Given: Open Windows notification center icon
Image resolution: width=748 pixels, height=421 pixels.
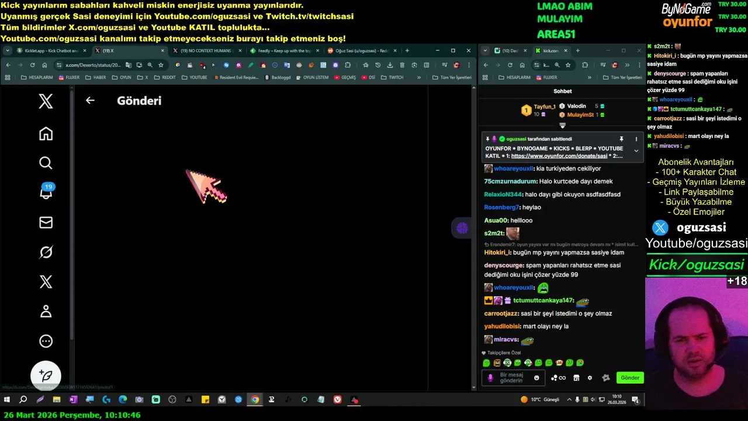Looking at the screenshot, I should 636,400.
